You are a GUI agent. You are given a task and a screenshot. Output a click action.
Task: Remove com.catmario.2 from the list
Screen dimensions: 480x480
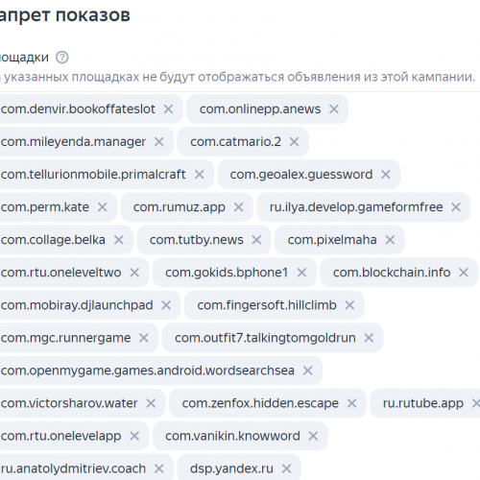tap(294, 142)
